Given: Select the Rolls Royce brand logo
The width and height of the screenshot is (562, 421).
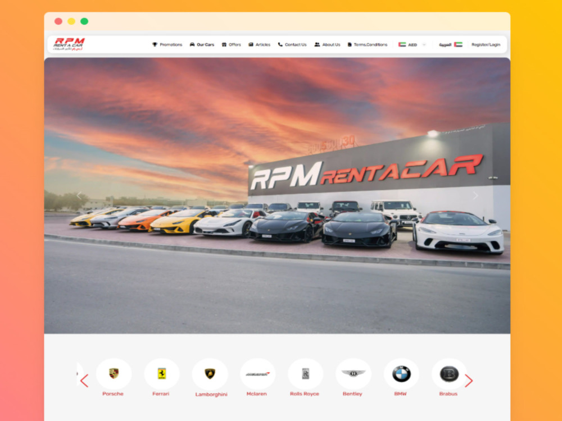Looking at the screenshot, I should pos(305,374).
